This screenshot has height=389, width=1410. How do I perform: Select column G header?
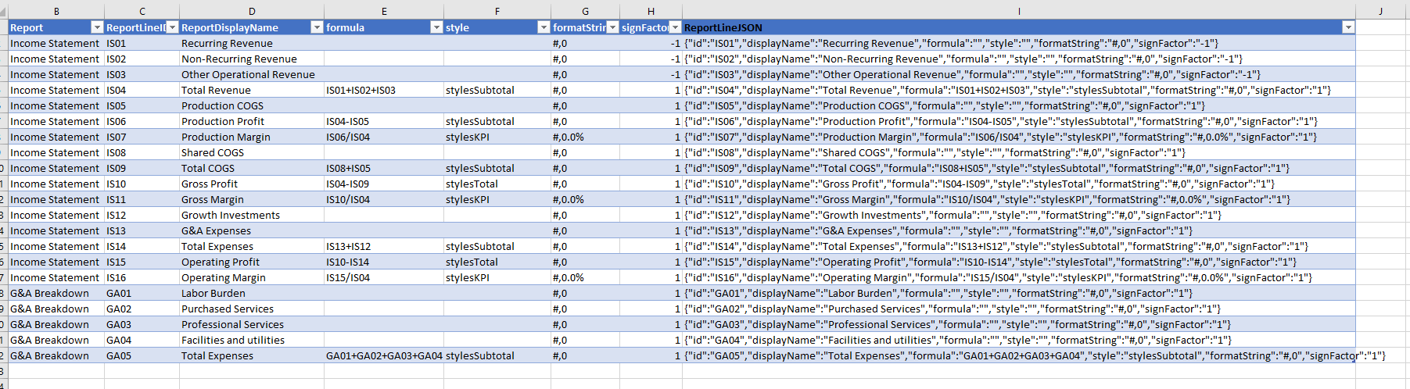[x=586, y=11]
